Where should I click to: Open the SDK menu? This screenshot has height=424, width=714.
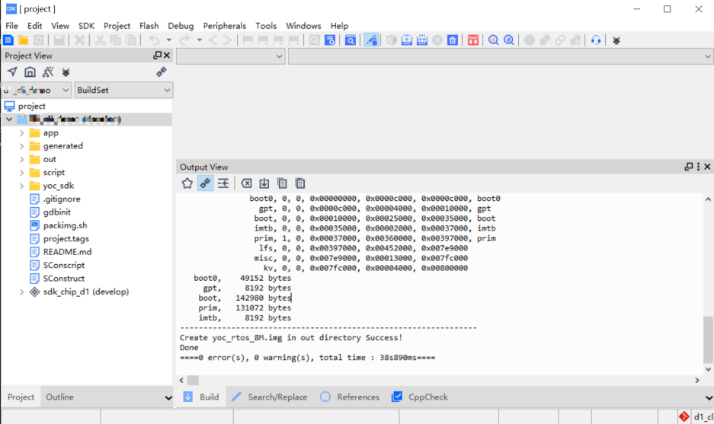point(86,26)
